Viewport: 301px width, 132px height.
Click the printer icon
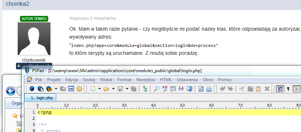click(x=209, y=89)
